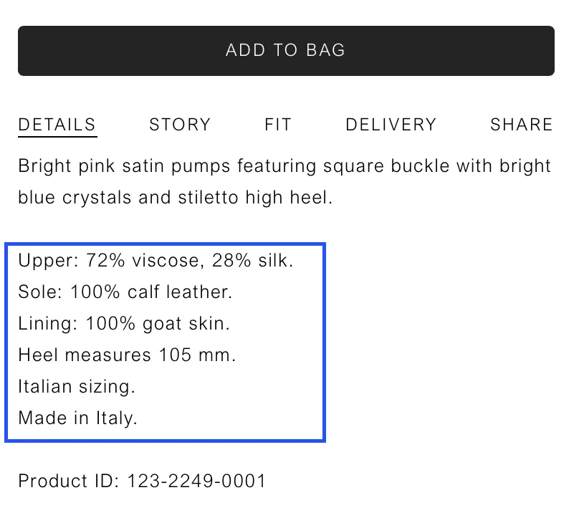Click the 'Sole: 100% calf leather' line
Image resolution: width=579 pixels, height=523 pixels.
[x=125, y=292]
